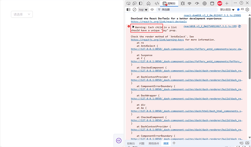Switch to the 问题 tab in drawer
This screenshot has height=147, width=251.
pyautogui.click(x=142, y=143)
